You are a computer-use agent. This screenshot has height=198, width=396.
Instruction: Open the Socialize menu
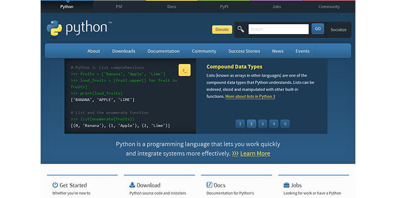pos(339,30)
